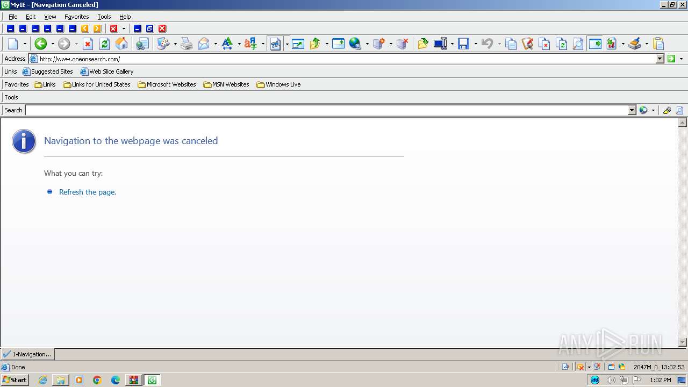Expand the New page dropdown arrow
This screenshot has width=688, height=387.
pos(25,44)
